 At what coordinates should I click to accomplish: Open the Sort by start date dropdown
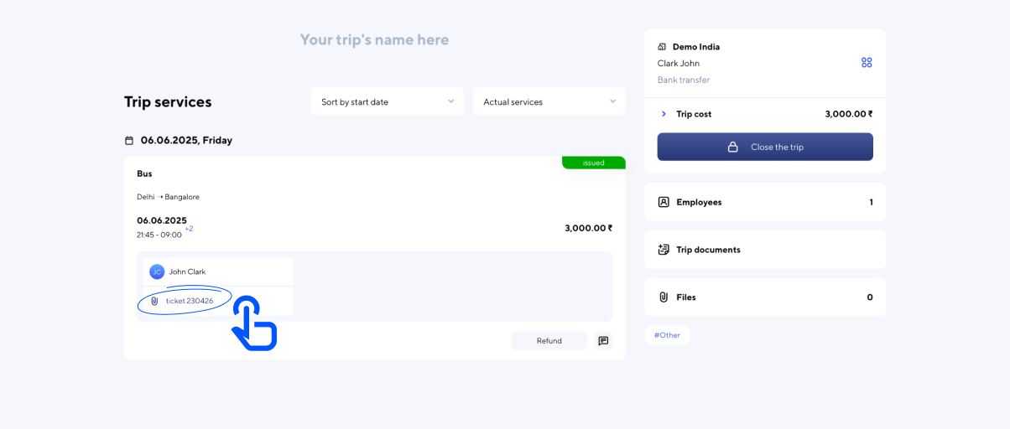[387, 101]
